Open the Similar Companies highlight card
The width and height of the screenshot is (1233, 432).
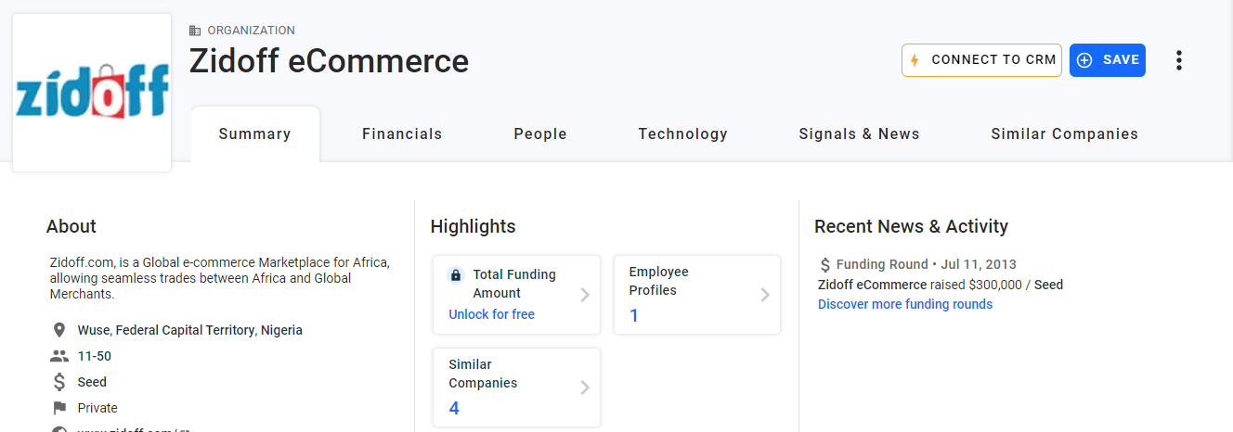(517, 388)
